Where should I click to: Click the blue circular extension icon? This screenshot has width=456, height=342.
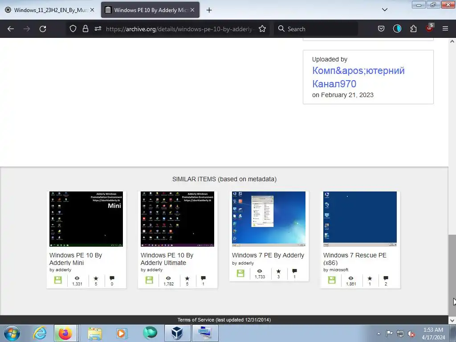click(x=397, y=28)
